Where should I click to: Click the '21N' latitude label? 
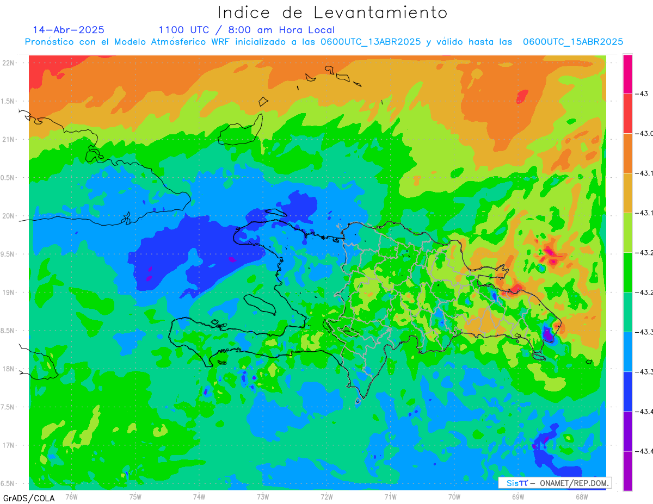8,140
